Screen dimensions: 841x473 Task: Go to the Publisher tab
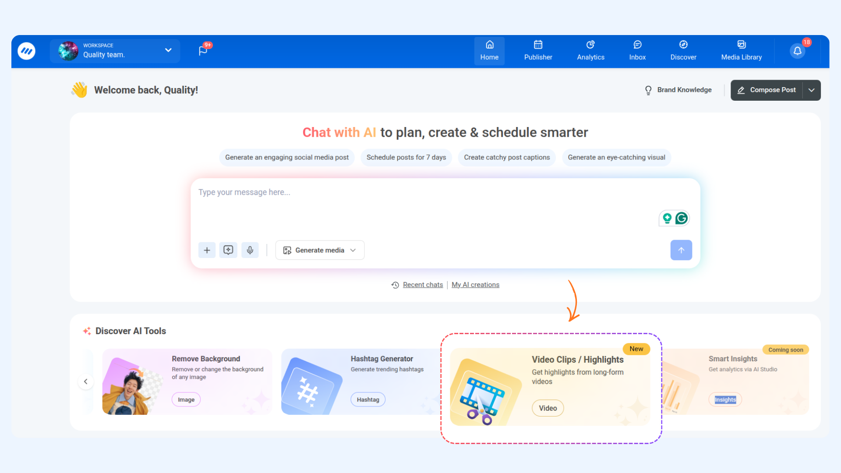538,51
